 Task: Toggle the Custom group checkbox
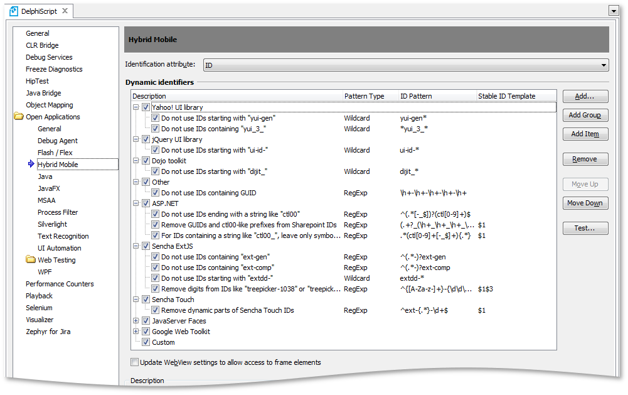coord(146,342)
